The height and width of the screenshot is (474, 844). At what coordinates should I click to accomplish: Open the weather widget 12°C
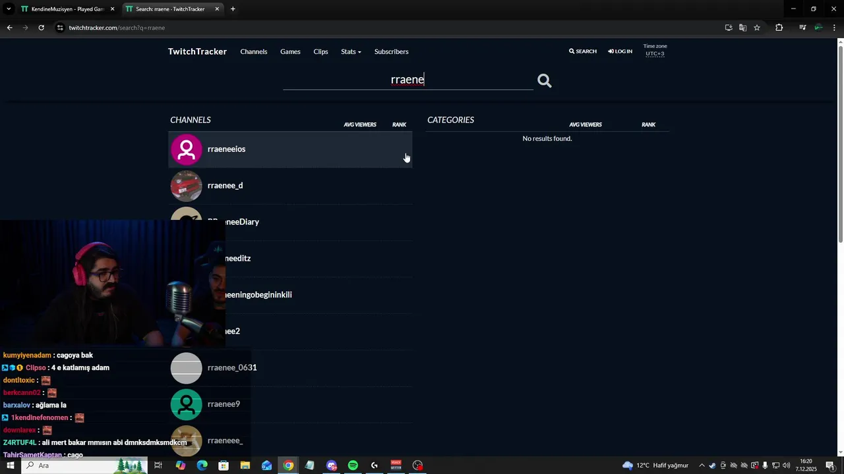coord(655,465)
